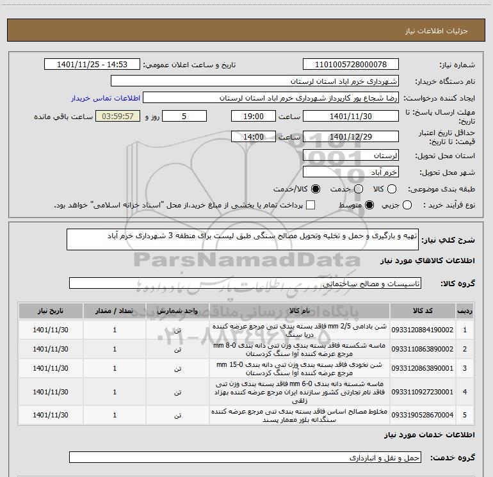Select the کالا radio button
This screenshot has width=493, height=477.
[392, 189]
